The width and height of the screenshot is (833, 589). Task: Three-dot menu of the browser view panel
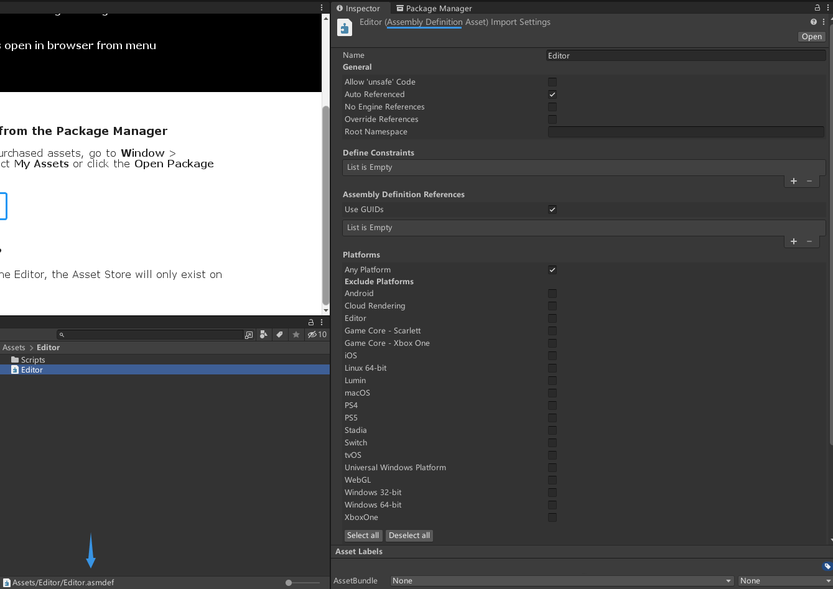(322, 7)
